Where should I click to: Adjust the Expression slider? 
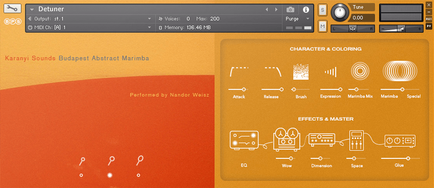[331, 89]
